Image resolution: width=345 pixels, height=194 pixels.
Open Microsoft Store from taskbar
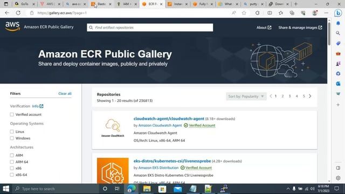click(x=162, y=189)
